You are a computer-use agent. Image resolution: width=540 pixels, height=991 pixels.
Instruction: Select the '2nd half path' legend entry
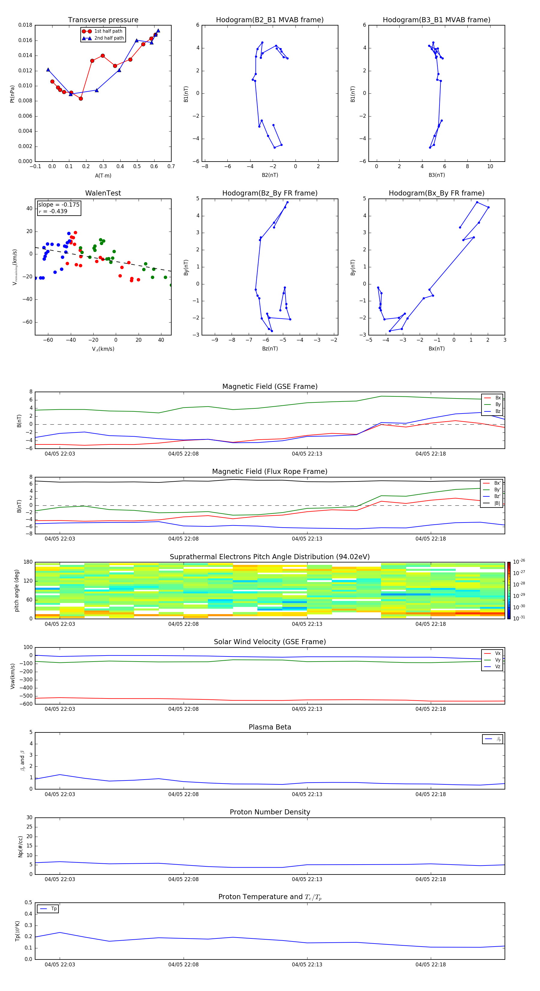point(103,38)
